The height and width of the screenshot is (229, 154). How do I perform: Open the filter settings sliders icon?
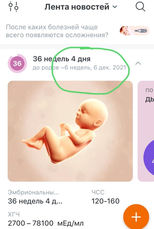(x=13, y=7)
